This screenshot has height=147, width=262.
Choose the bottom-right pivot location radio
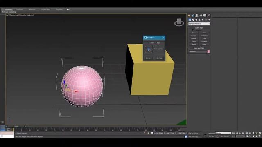[151, 52]
